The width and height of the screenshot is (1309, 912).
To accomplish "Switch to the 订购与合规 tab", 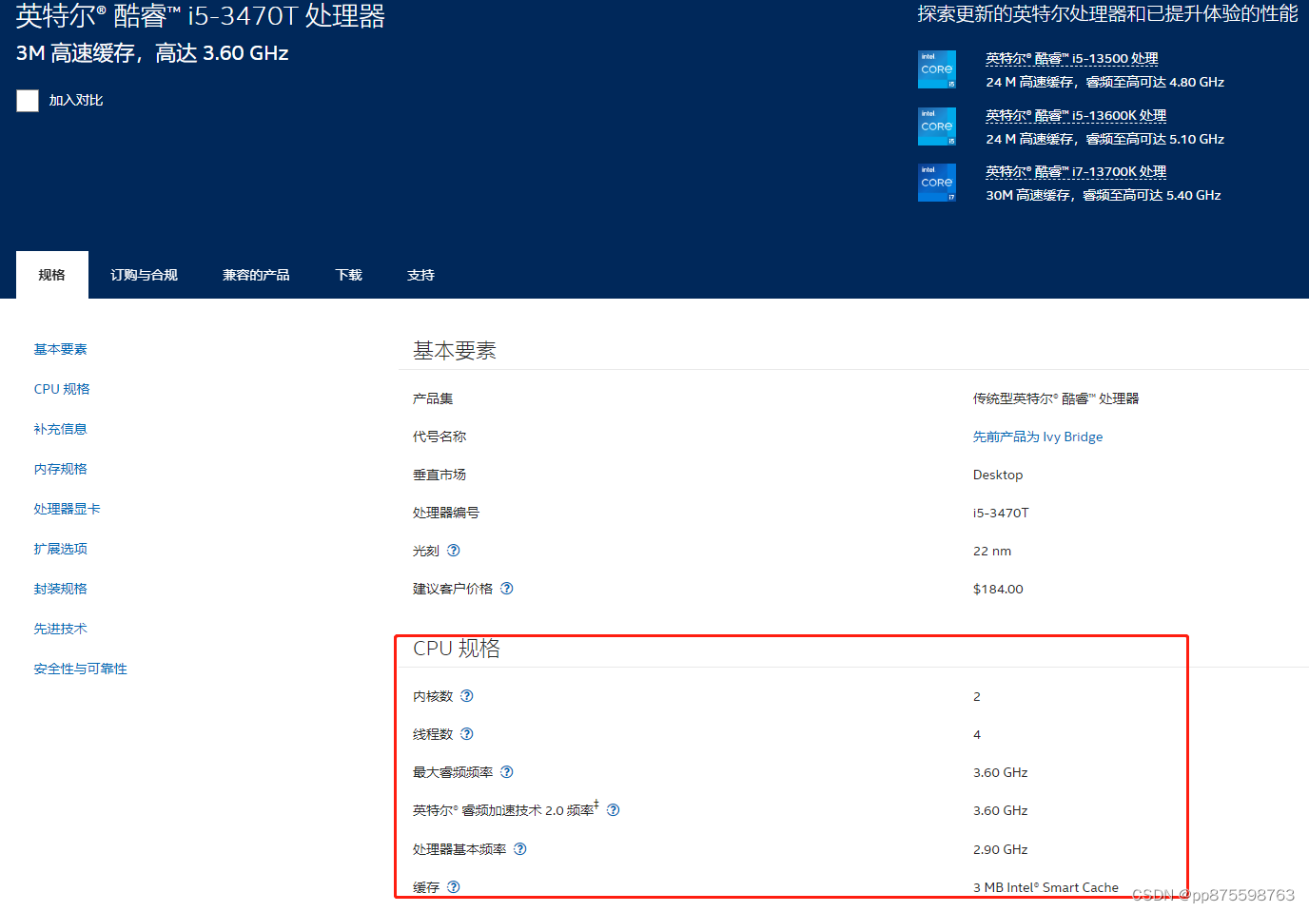I will (144, 275).
